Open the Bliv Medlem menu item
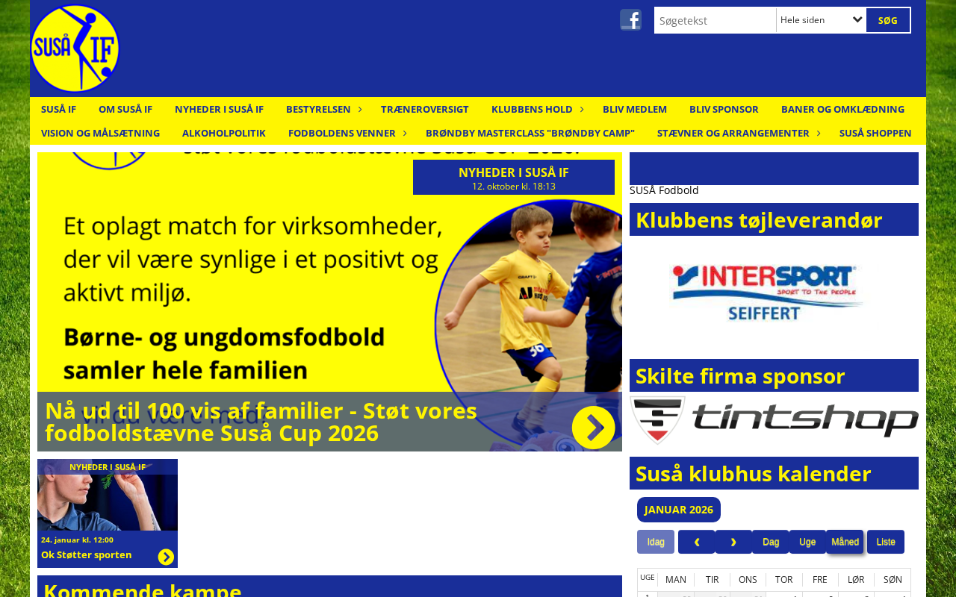Viewport: 956px width, 597px height. coord(635,109)
